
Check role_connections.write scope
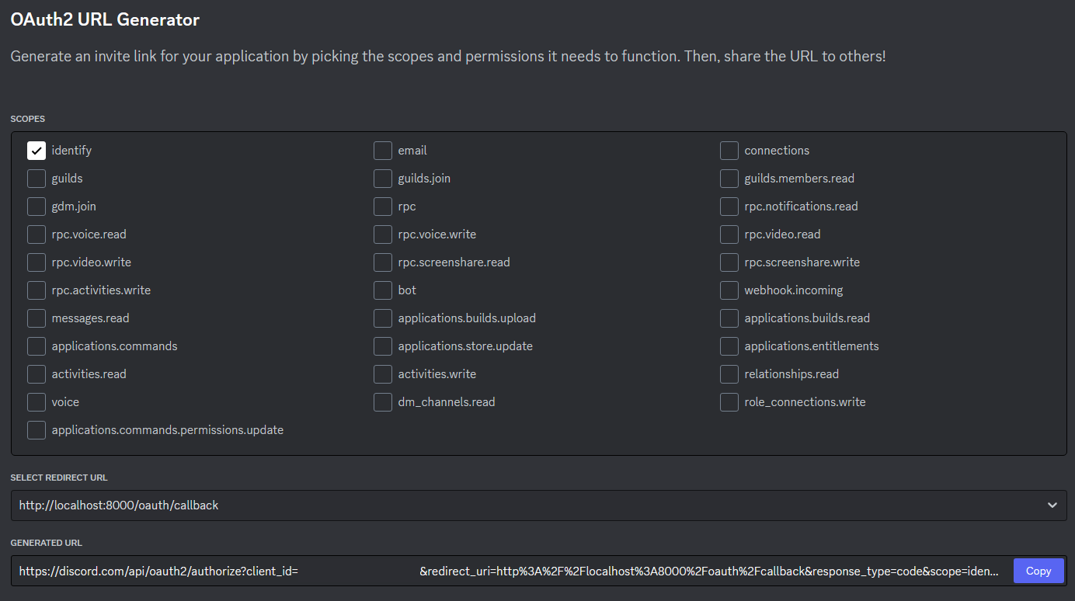pyautogui.click(x=729, y=402)
